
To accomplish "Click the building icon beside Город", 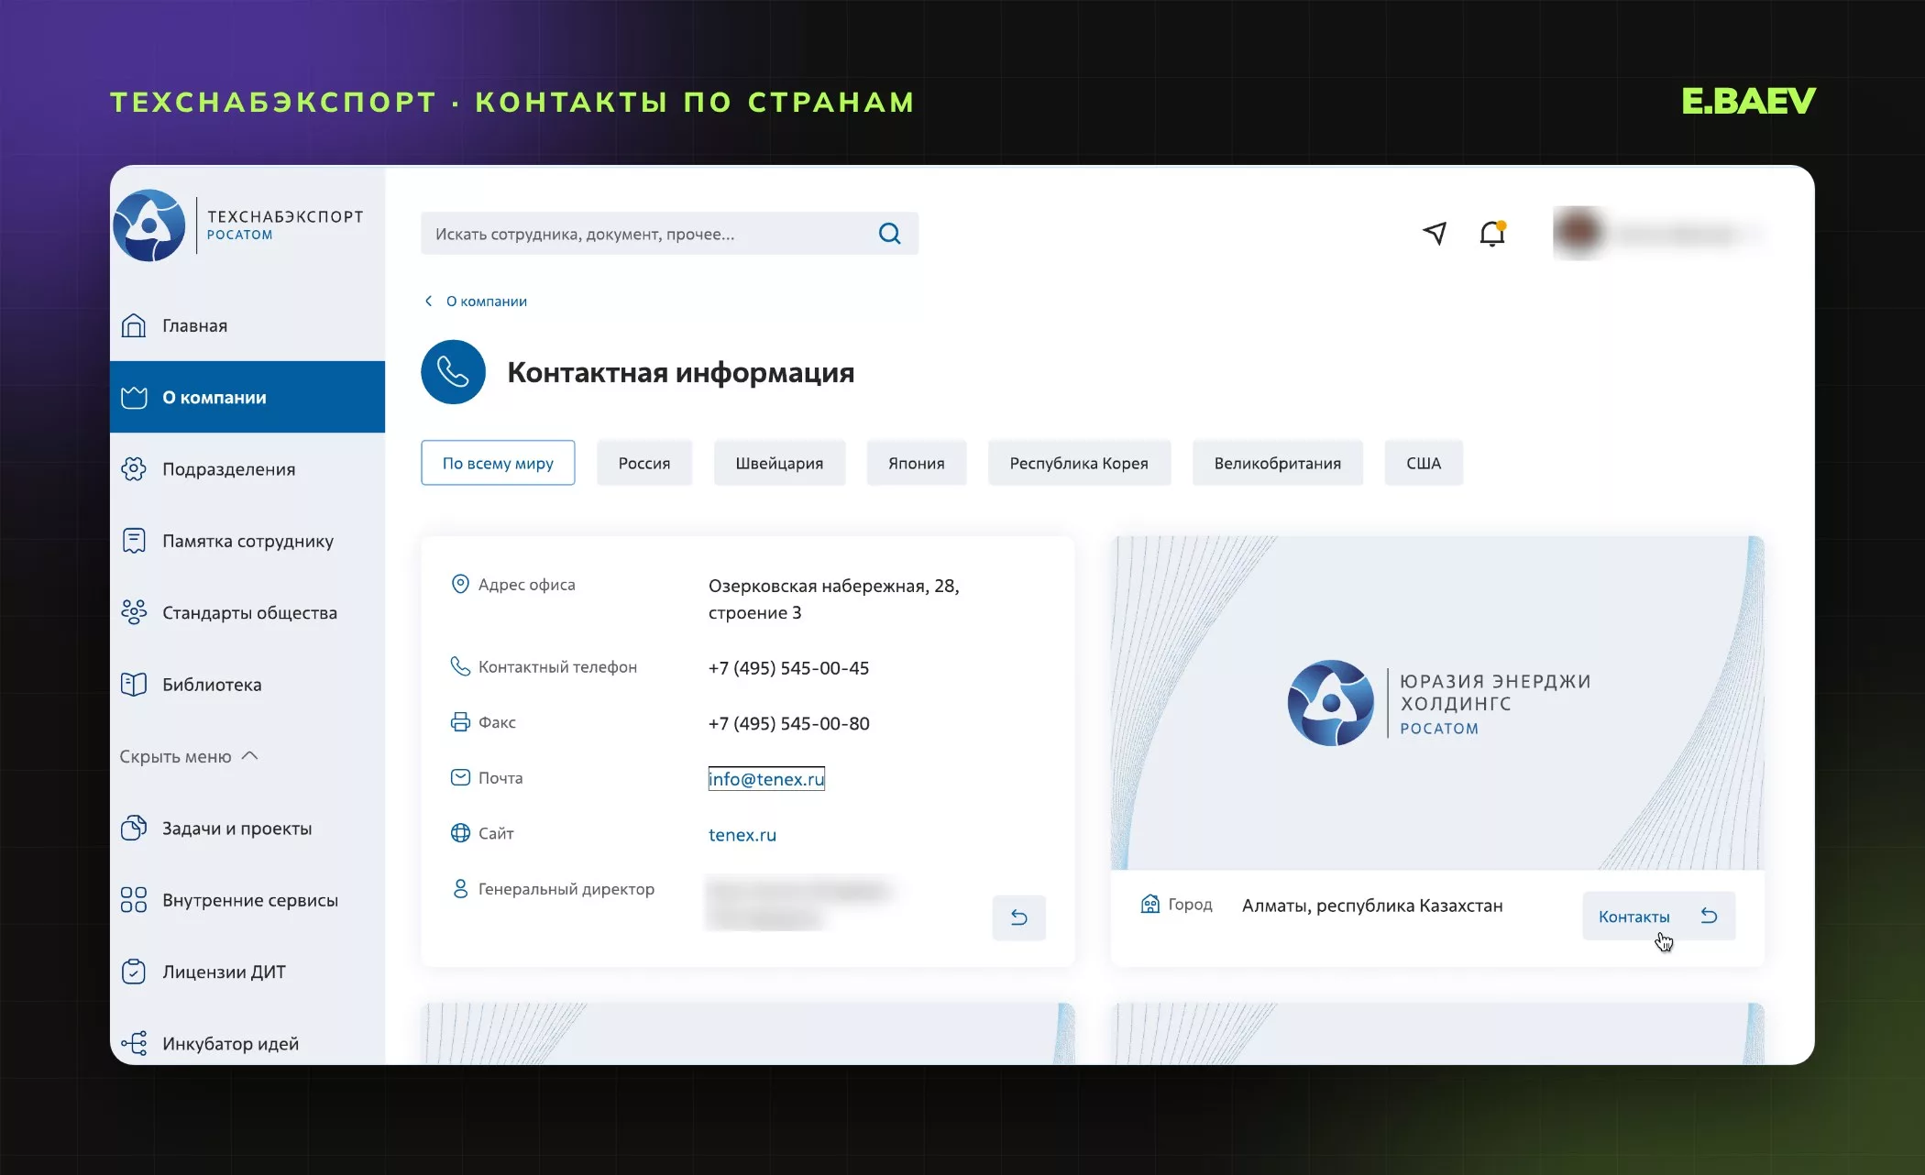I will point(1149,905).
